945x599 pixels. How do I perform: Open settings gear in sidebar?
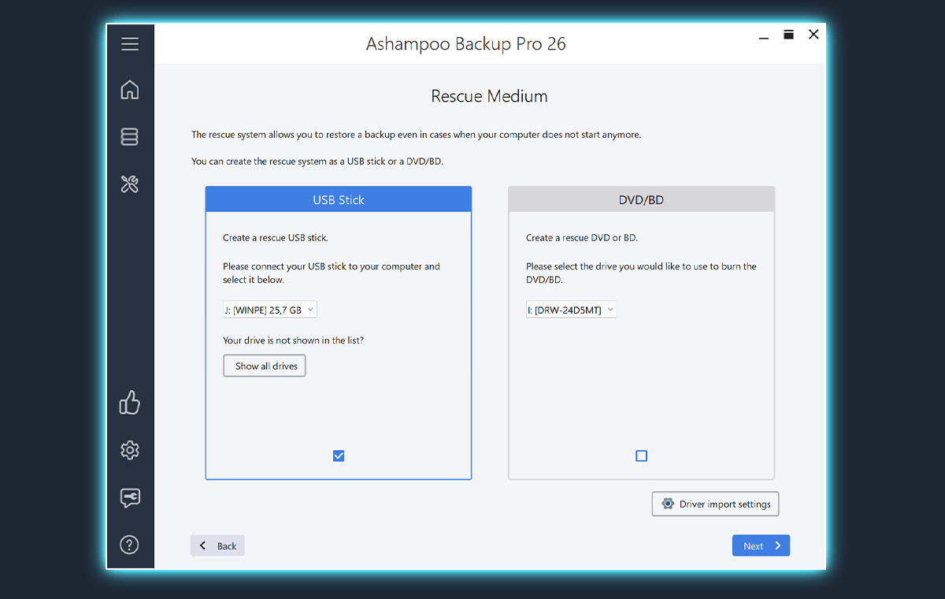coord(130,450)
